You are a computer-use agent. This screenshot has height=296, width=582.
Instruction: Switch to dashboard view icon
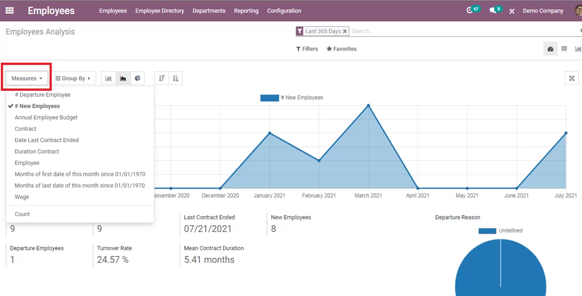pyautogui.click(x=550, y=49)
